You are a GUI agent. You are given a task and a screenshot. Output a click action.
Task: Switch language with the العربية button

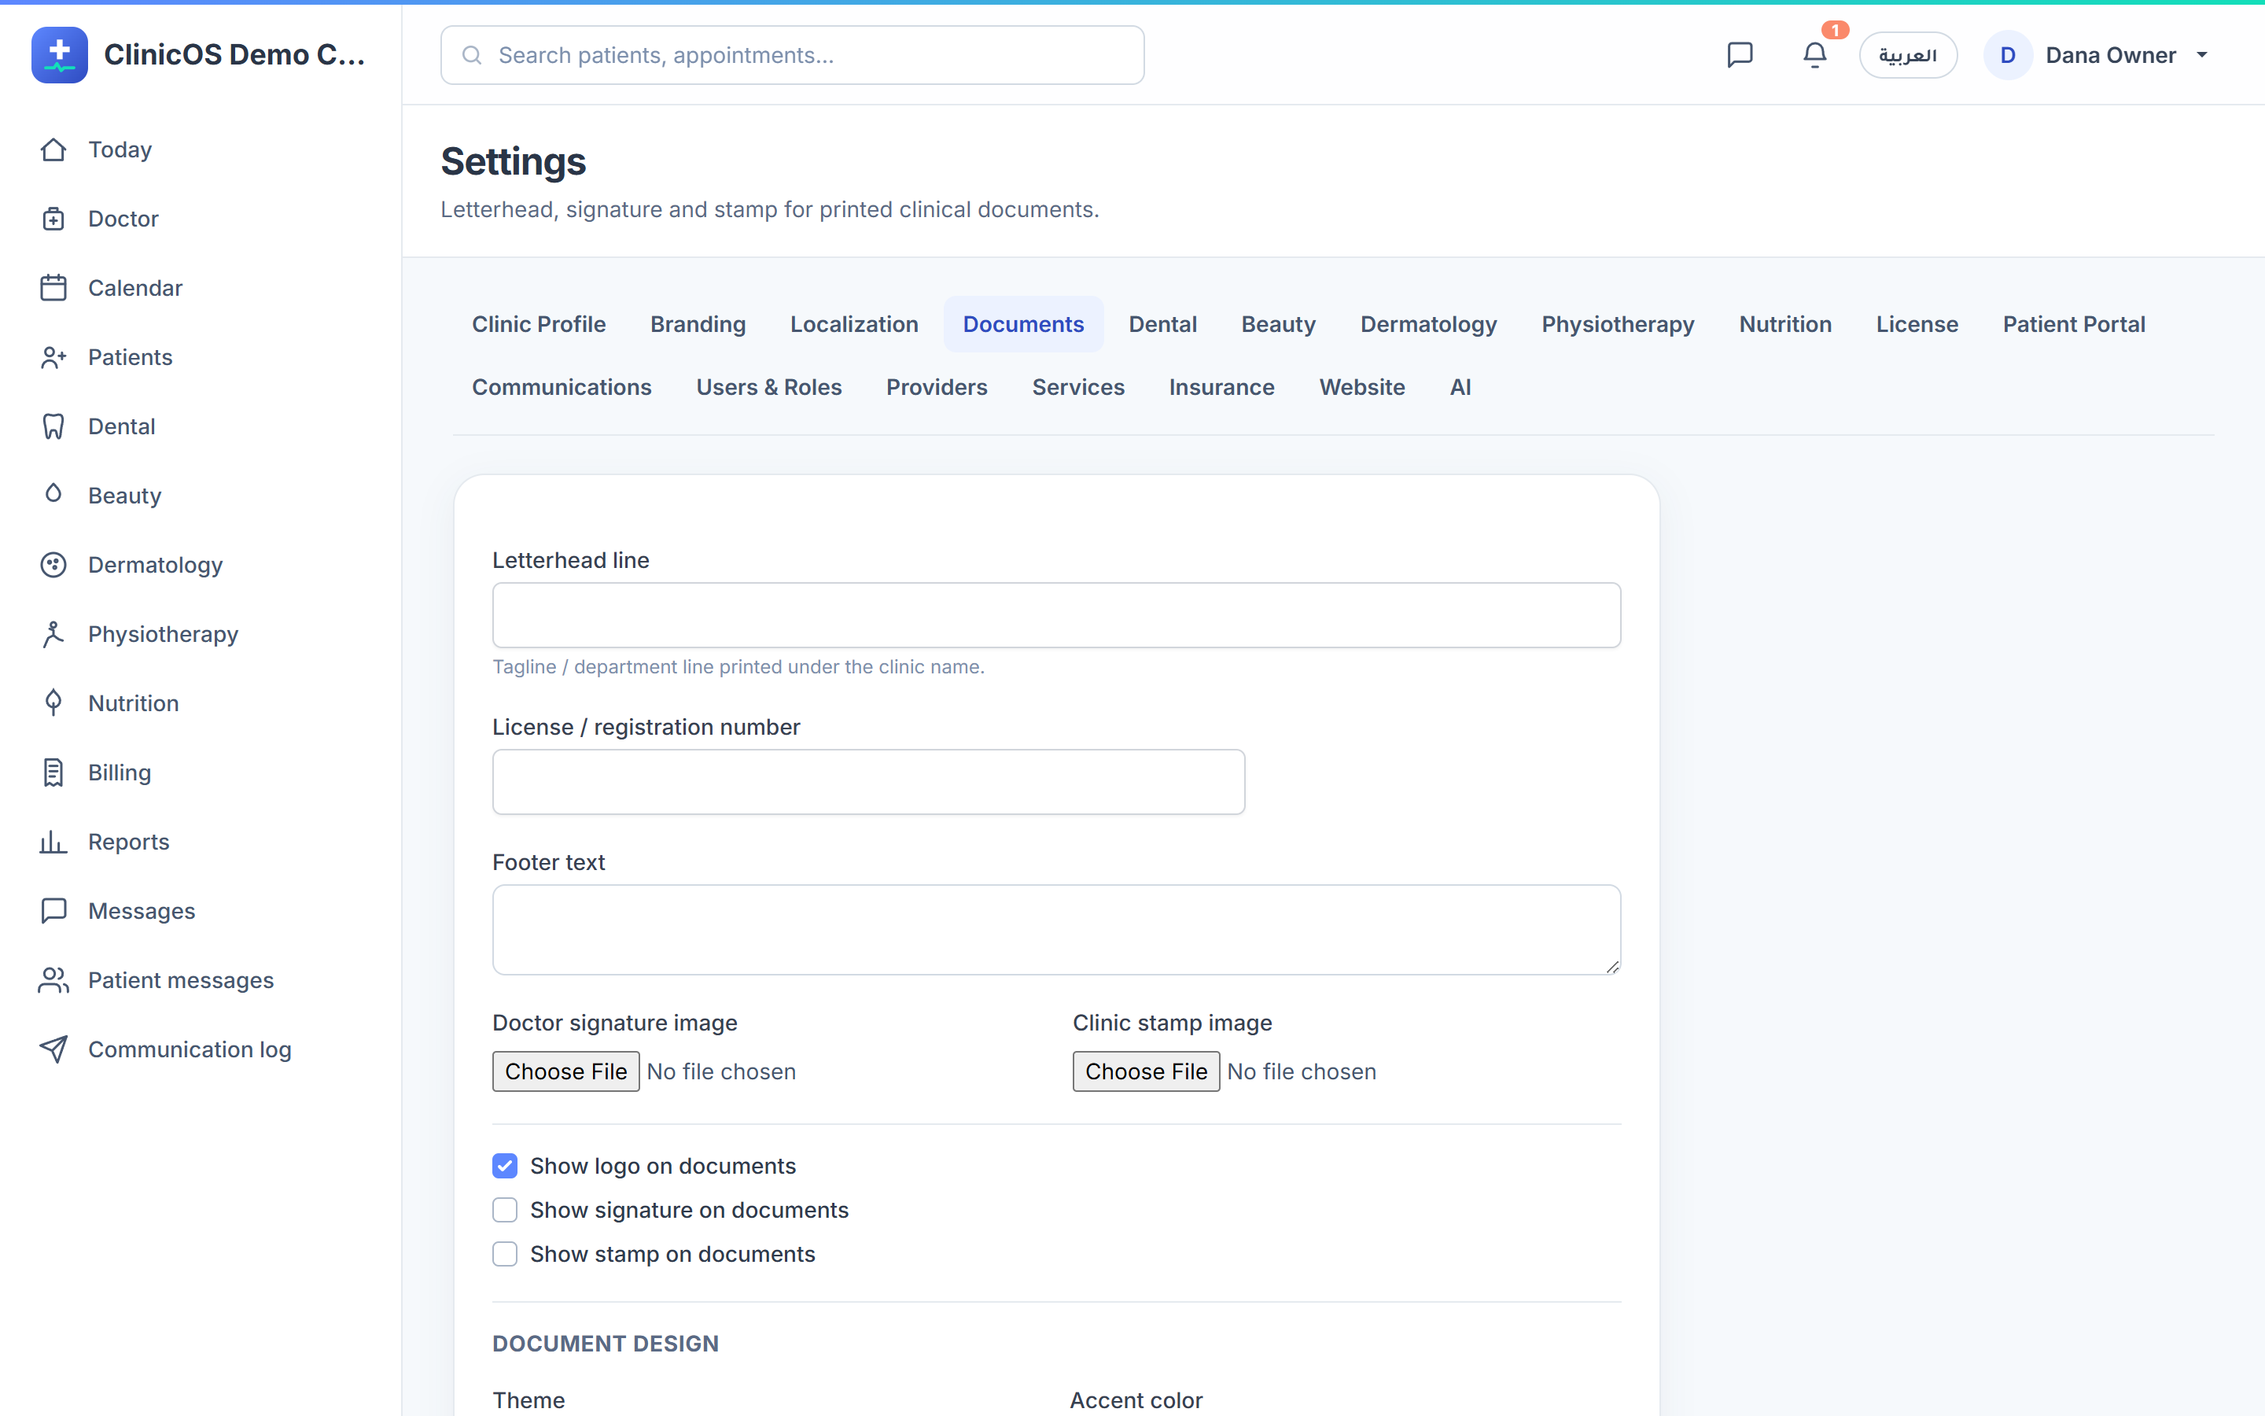coord(1907,55)
